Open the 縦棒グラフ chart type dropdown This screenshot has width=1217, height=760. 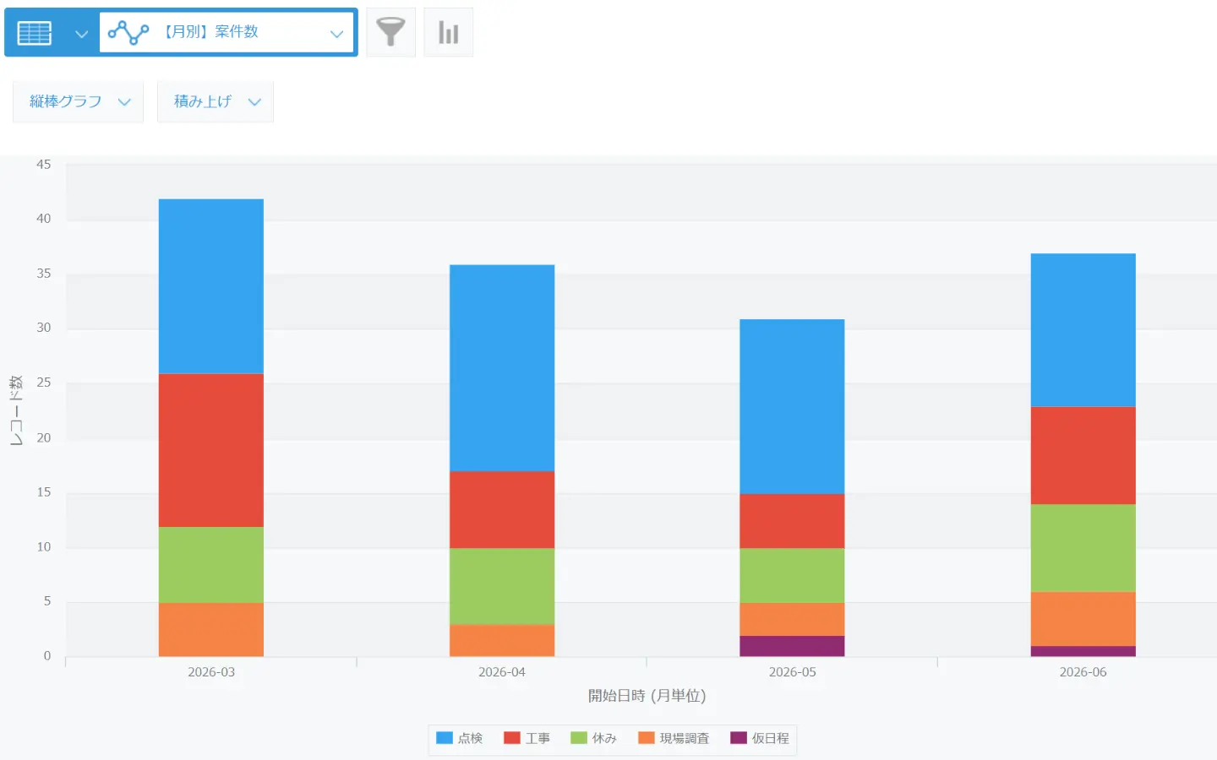coord(78,102)
